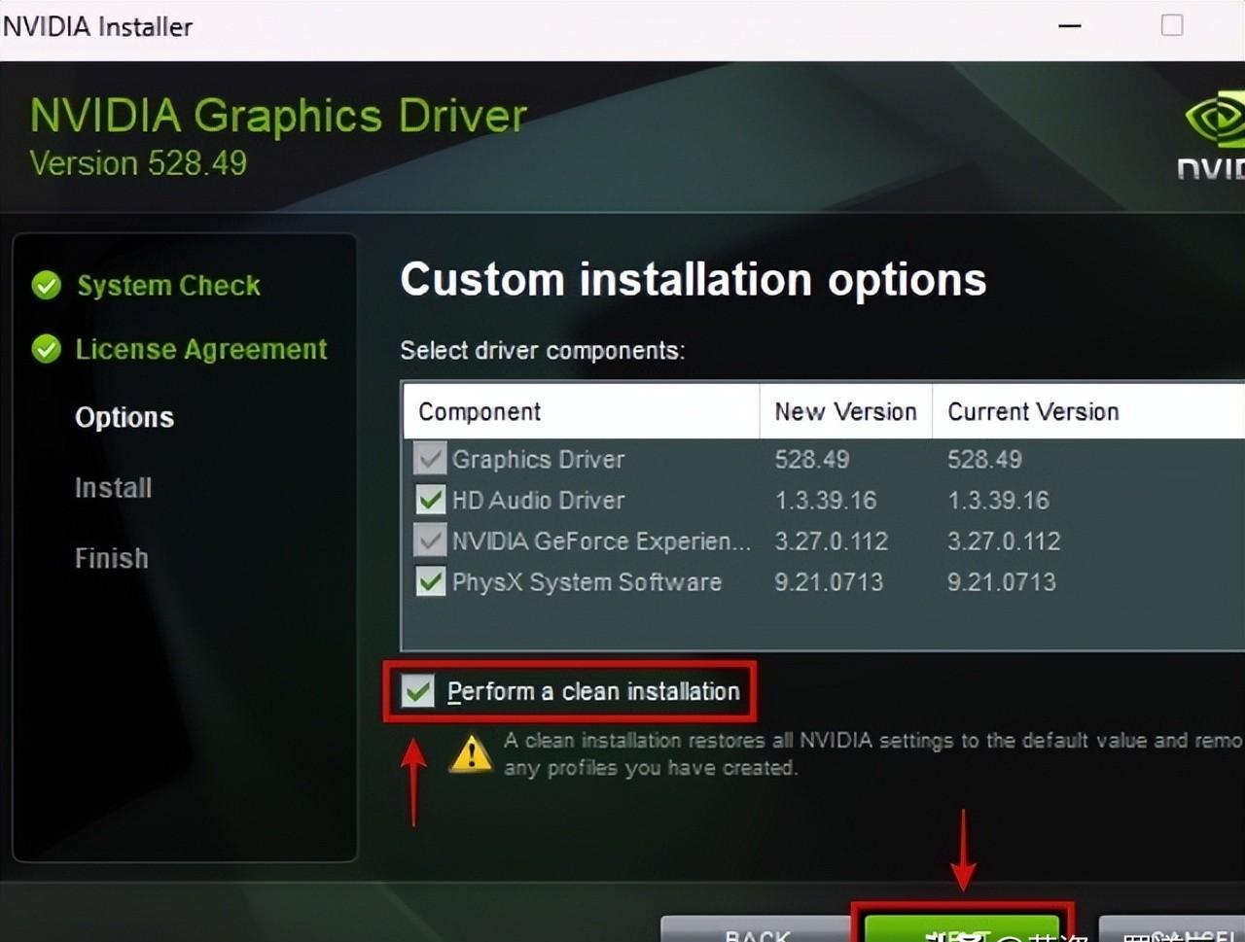Click HD Audio Driver new version 1.3.39.16
The height and width of the screenshot is (942, 1245).
click(x=826, y=500)
